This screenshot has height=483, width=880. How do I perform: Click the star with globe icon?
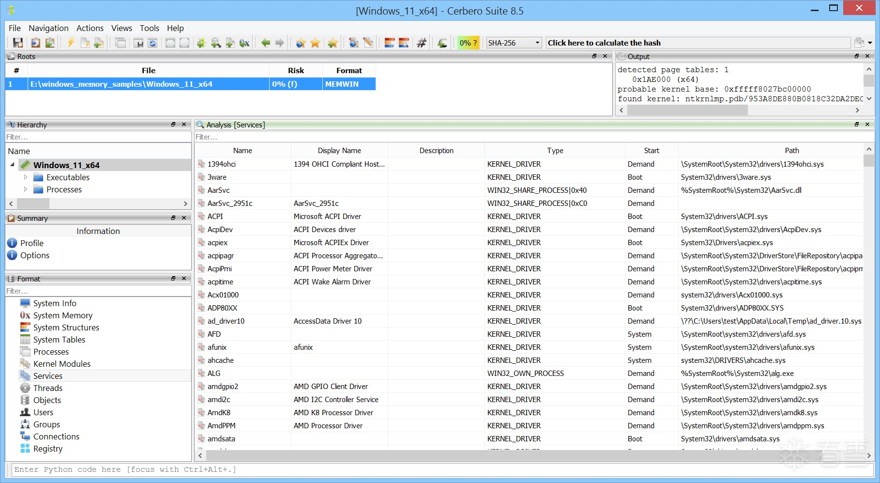tap(301, 43)
